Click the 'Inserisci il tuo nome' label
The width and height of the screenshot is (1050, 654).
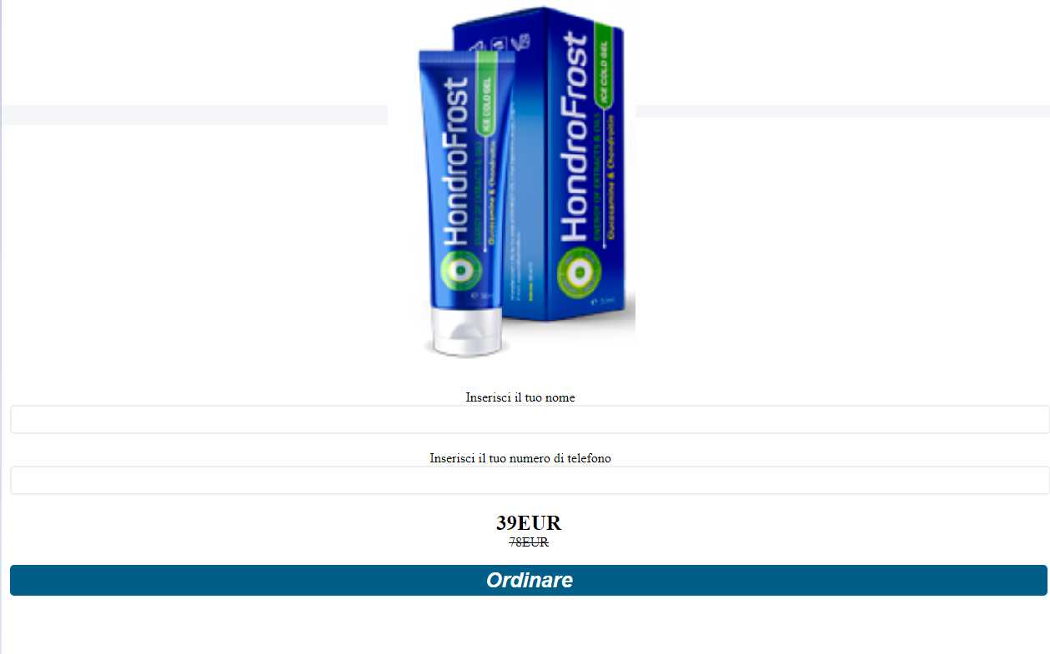(520, 397)
